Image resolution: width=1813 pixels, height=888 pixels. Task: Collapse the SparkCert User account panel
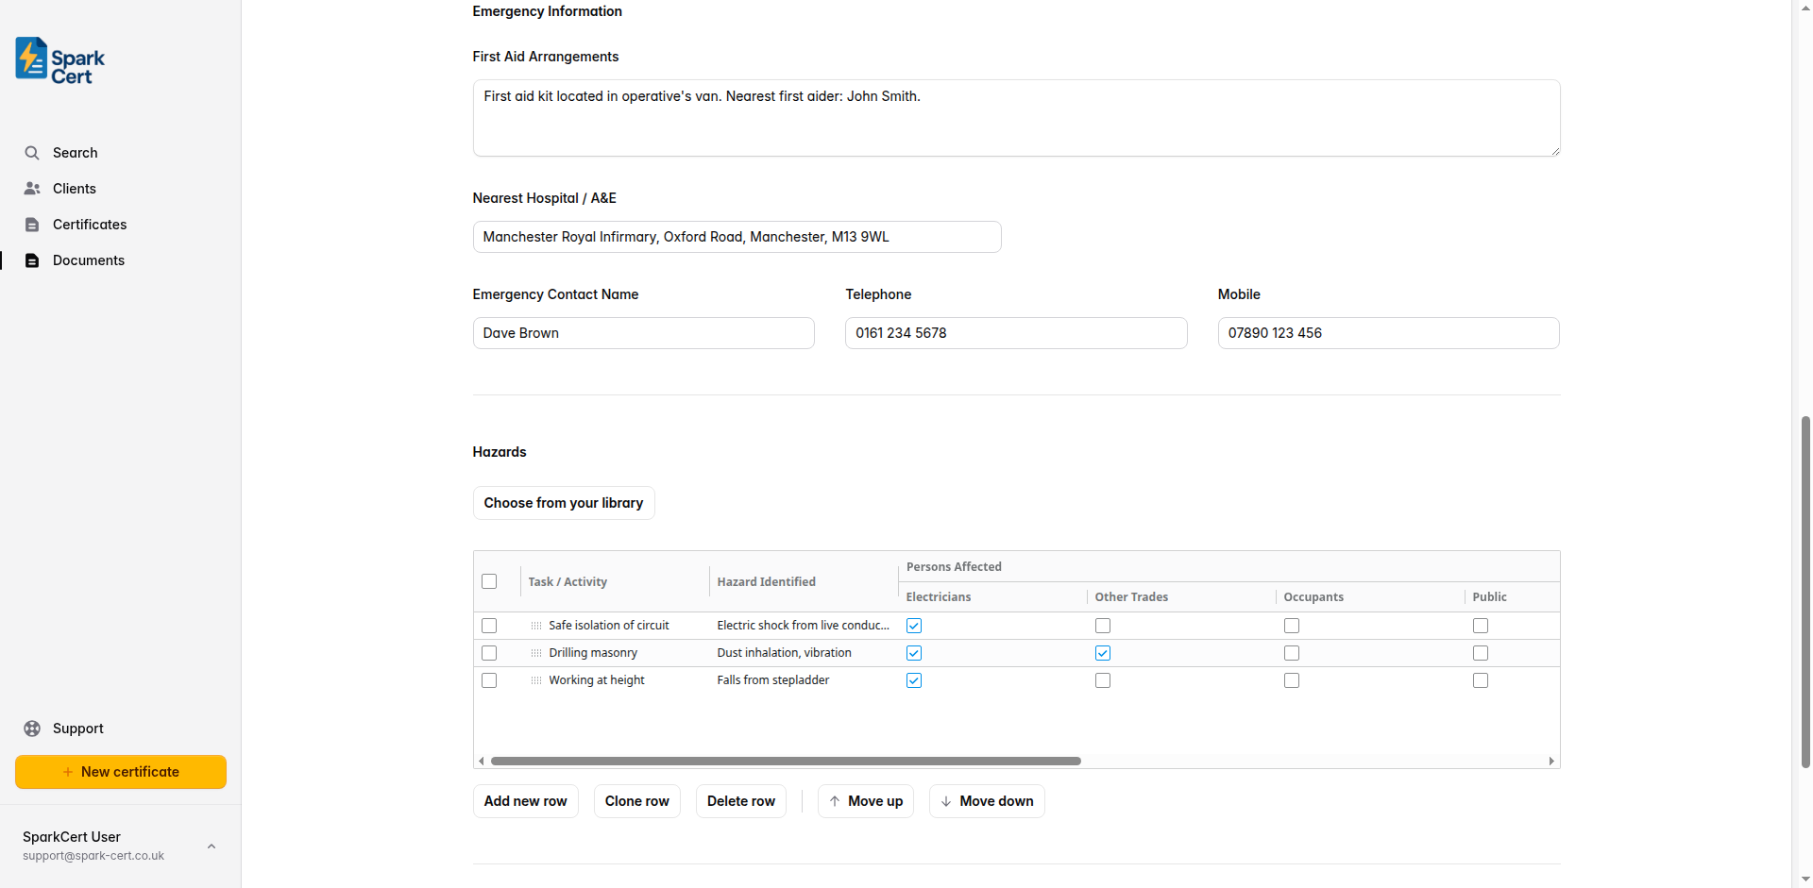[211, 846]
